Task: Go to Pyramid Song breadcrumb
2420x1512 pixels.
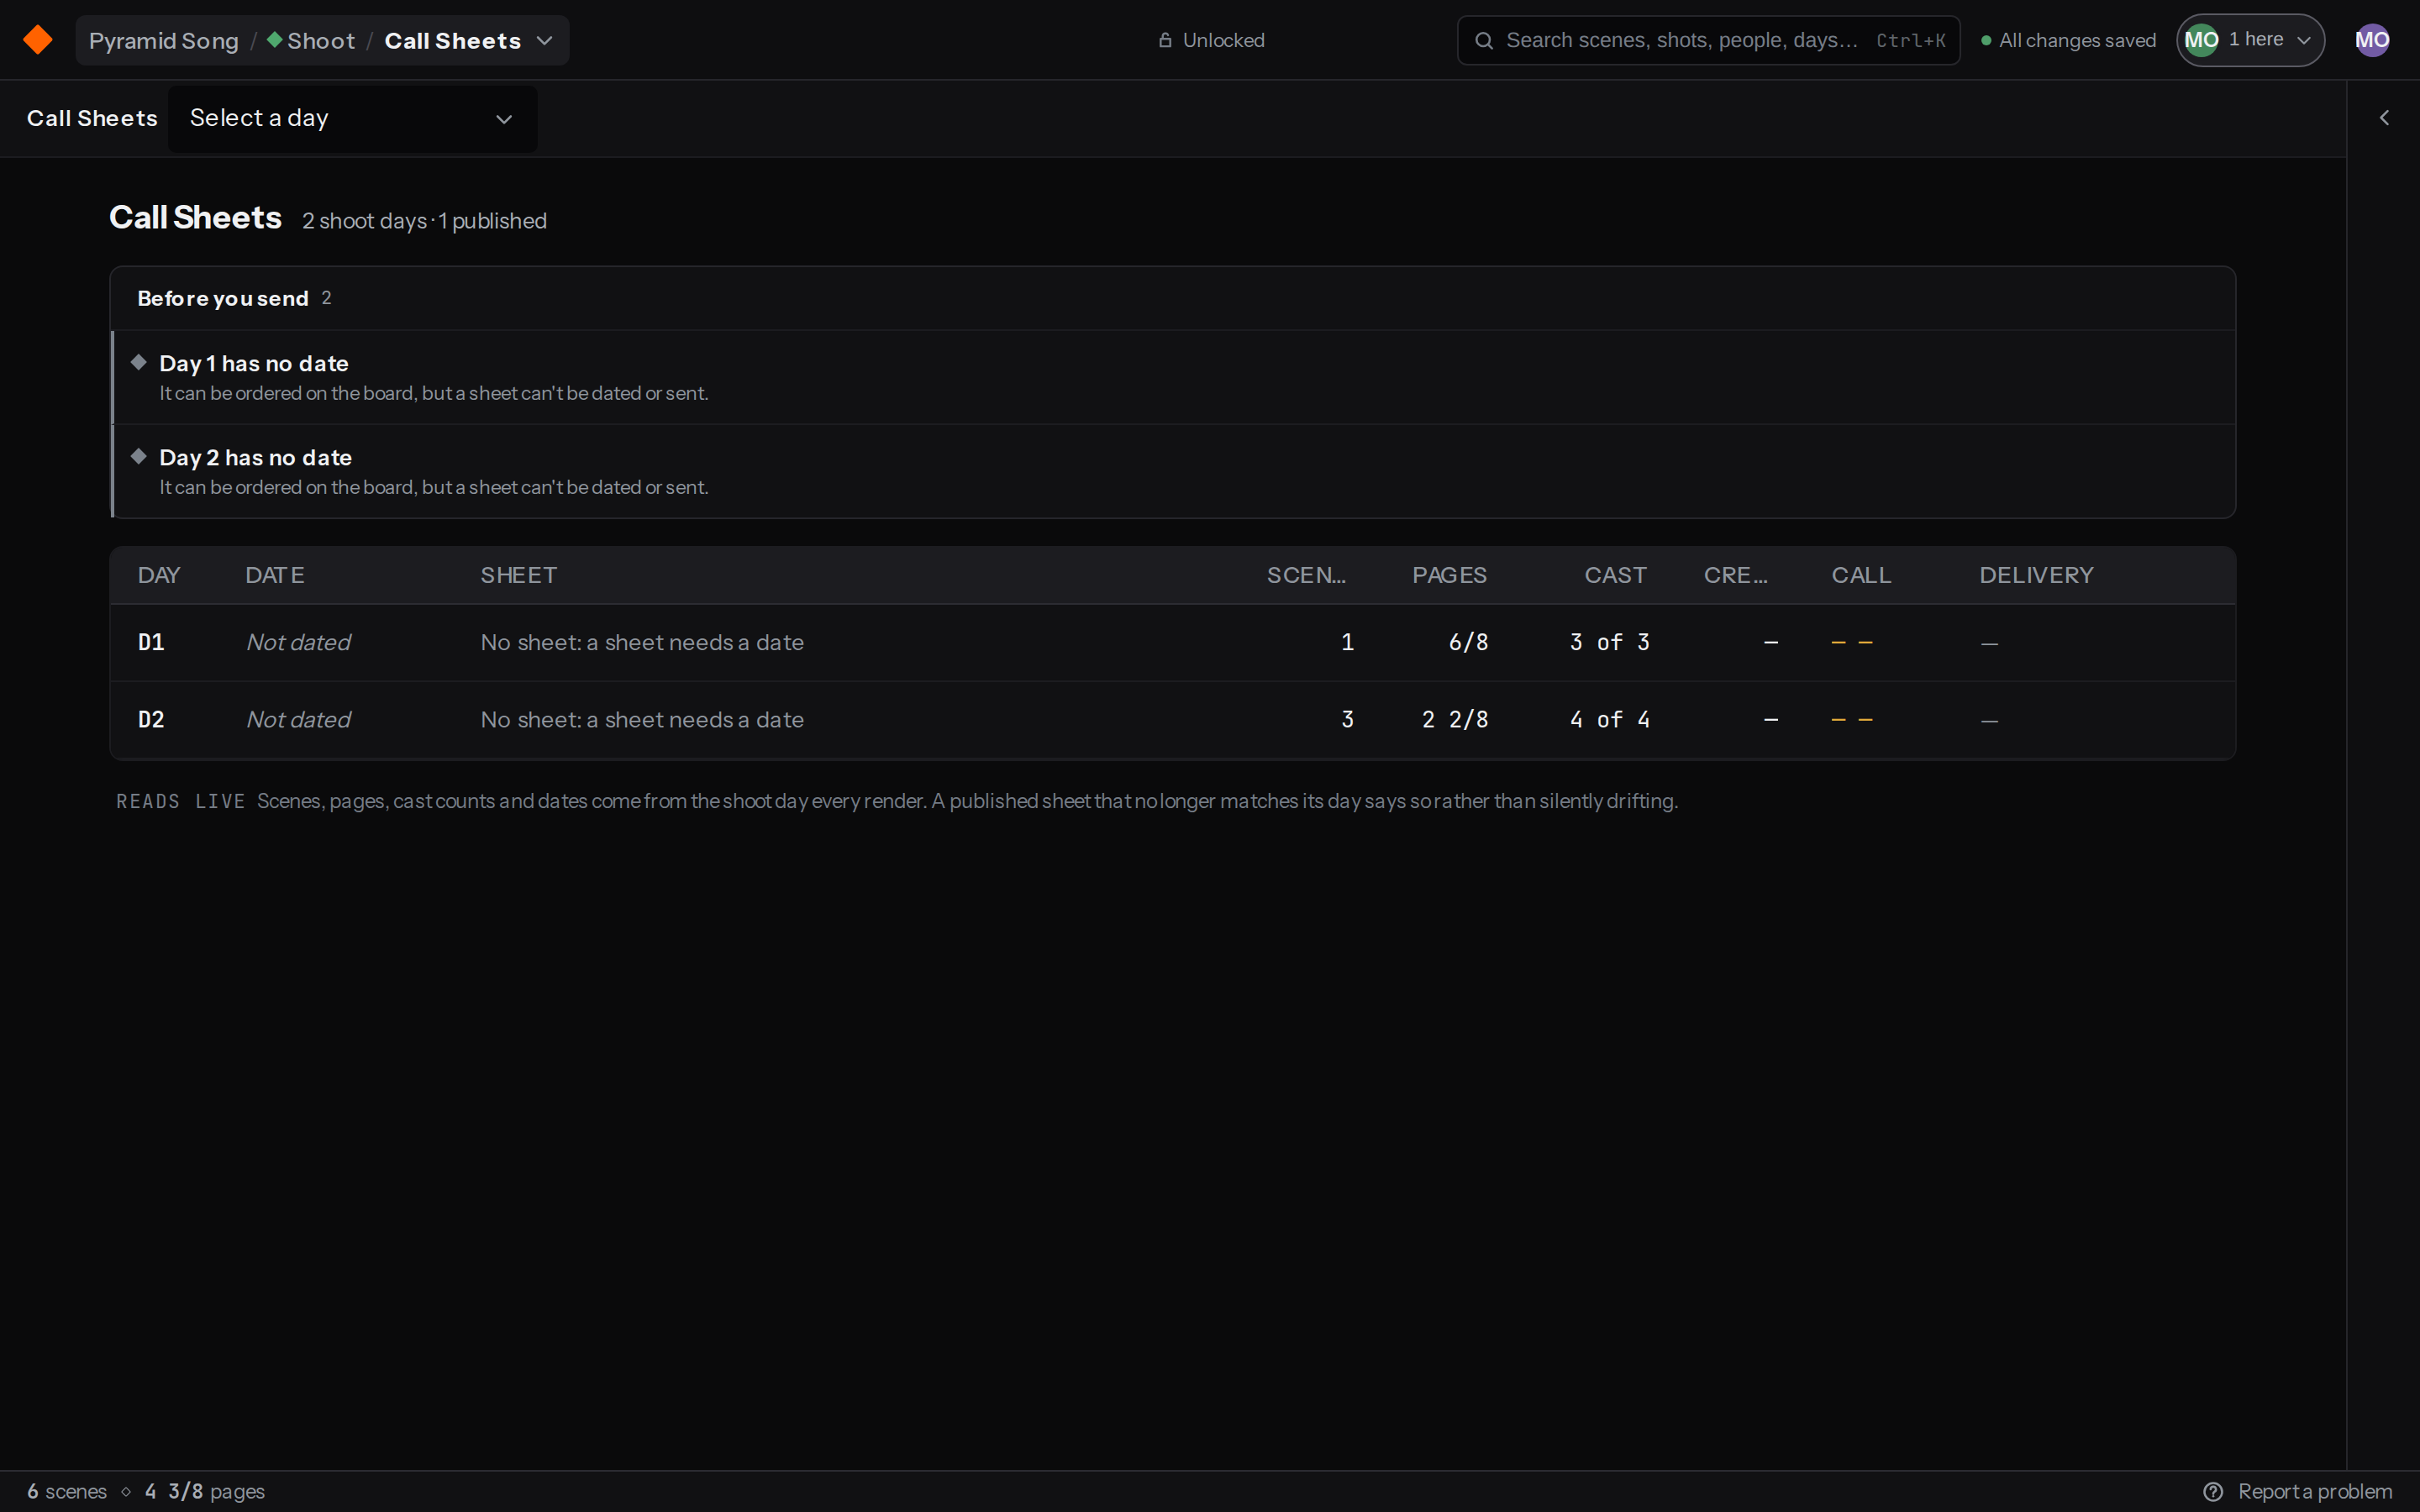Action: 164,40
